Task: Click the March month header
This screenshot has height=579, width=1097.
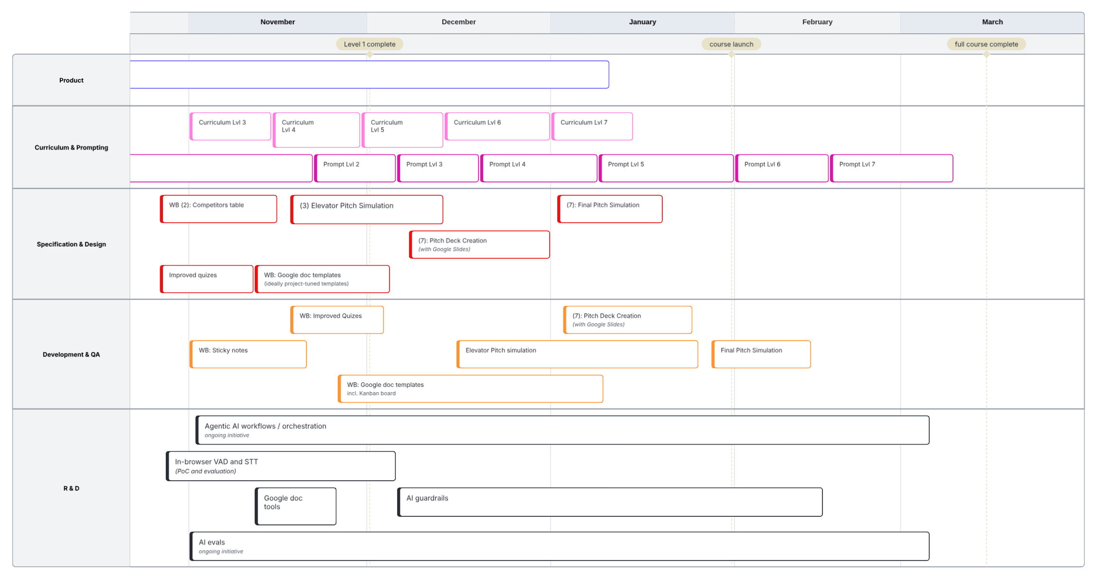Action: (992, 22)
